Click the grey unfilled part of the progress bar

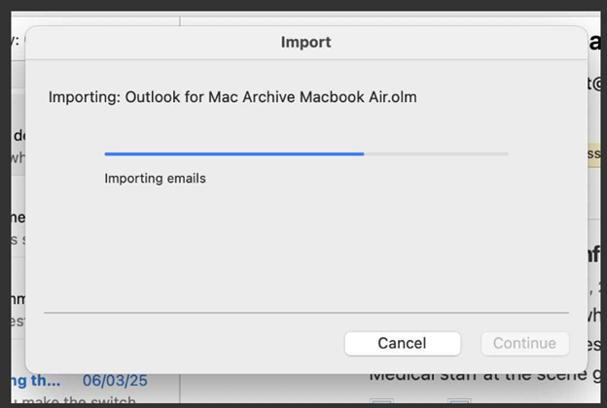[436, 153]
